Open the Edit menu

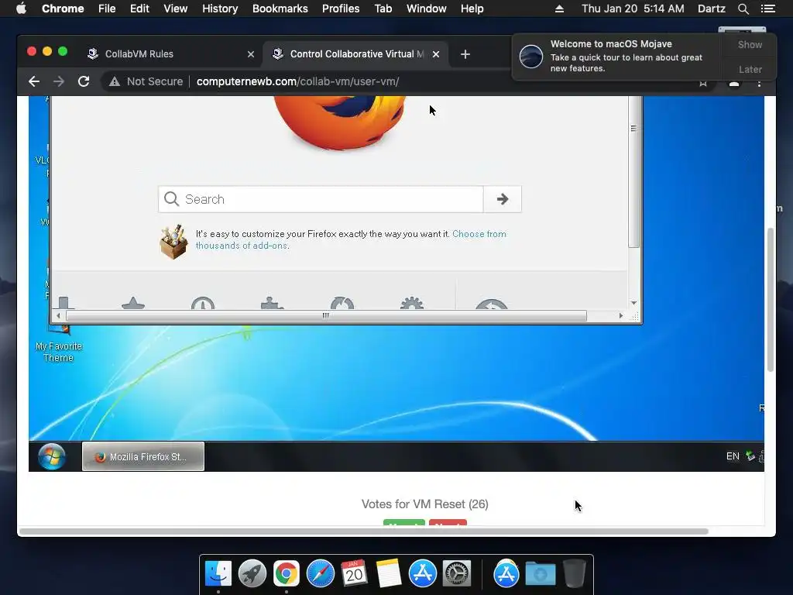click(139, 9)
